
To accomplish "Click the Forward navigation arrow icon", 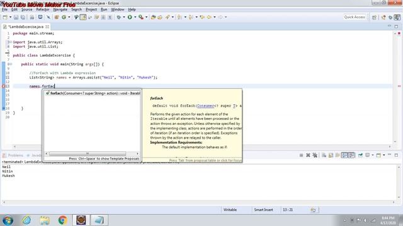I will click(x=220, y=17).
